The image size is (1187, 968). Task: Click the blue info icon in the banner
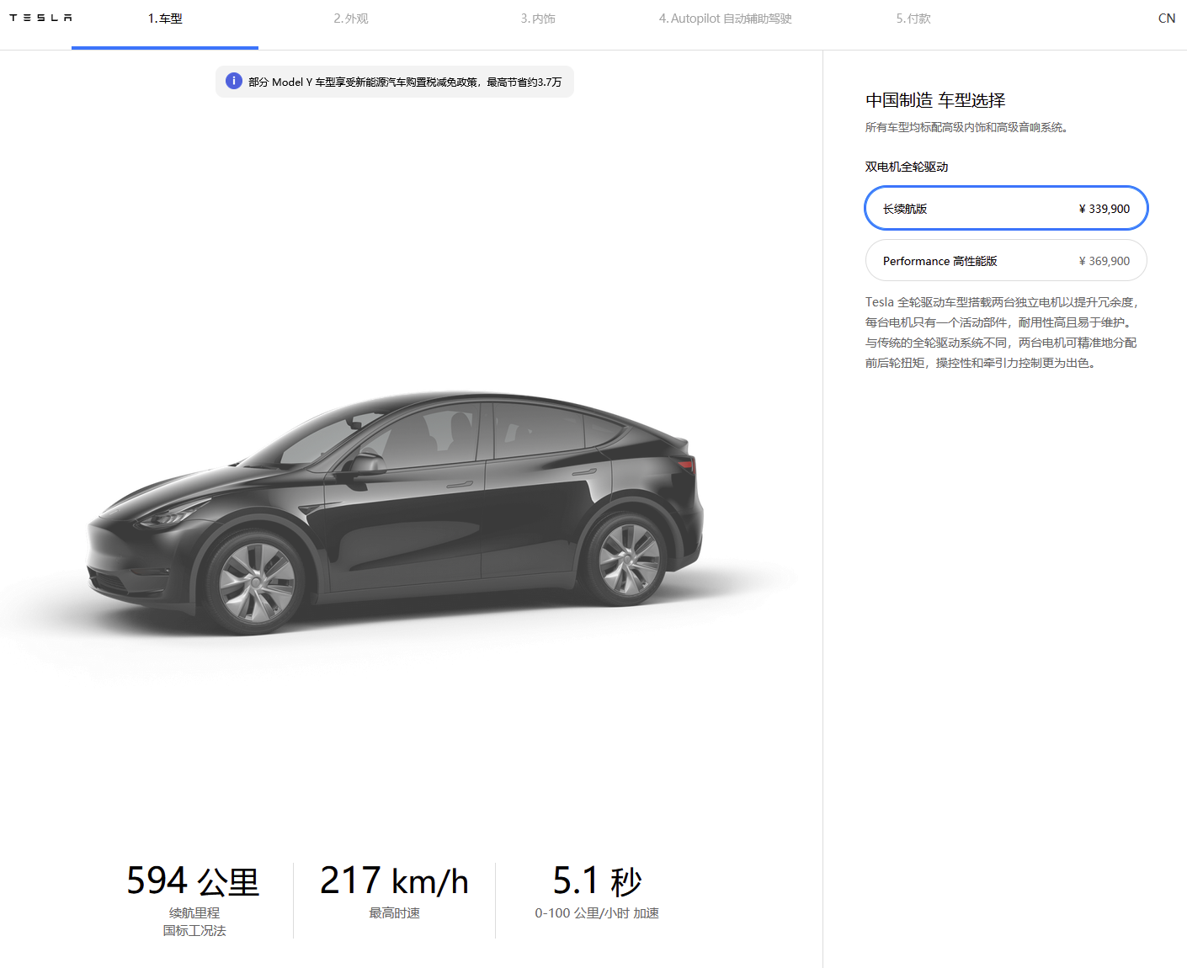click(233, 81)
